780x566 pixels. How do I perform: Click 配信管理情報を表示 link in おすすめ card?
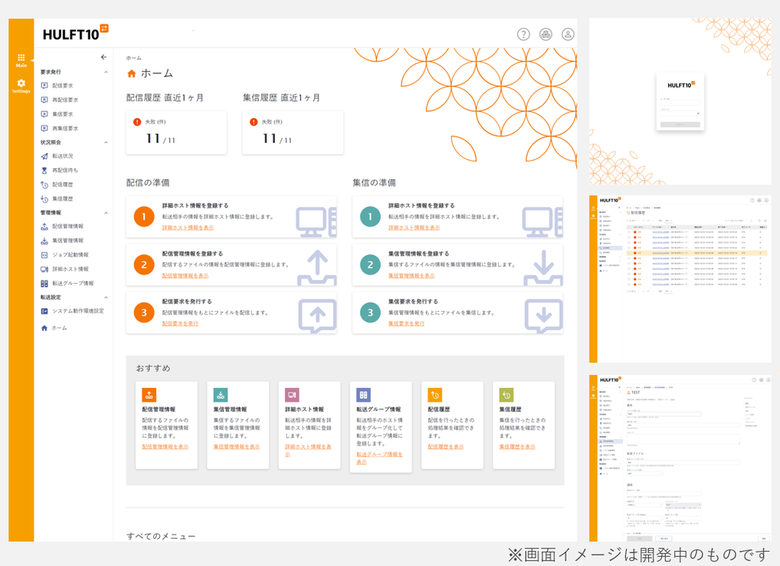pos(165,447)
